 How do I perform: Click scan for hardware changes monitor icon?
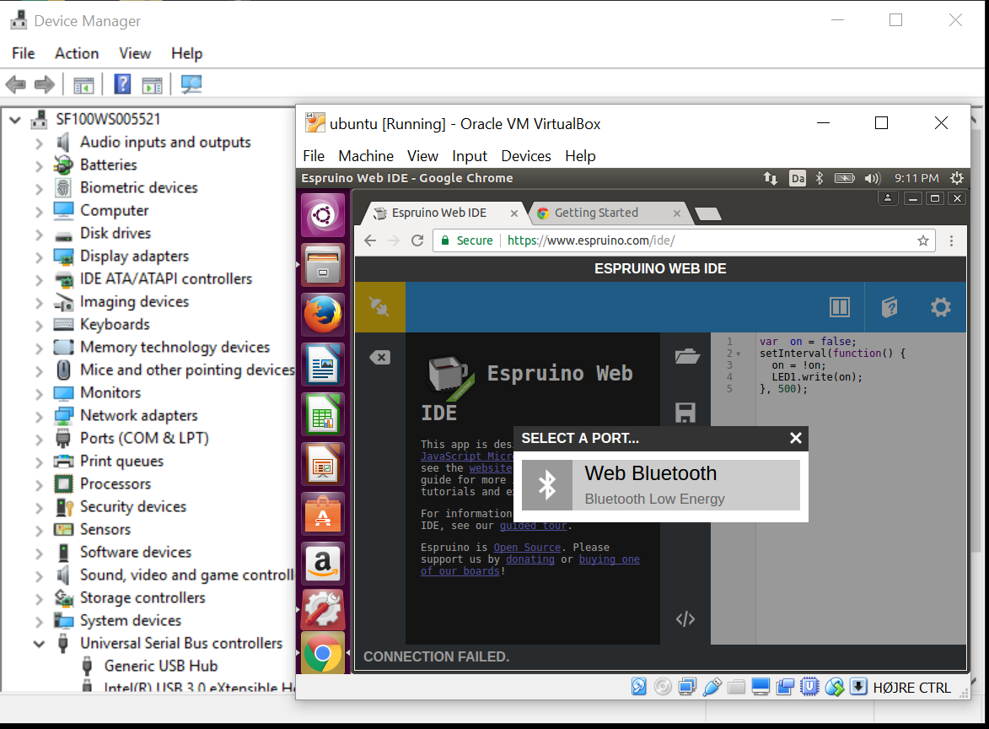click(191, 84)
